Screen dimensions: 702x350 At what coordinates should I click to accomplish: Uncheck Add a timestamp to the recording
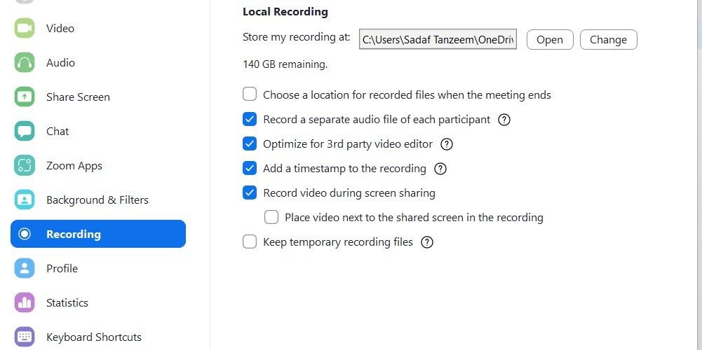(250, 169)
